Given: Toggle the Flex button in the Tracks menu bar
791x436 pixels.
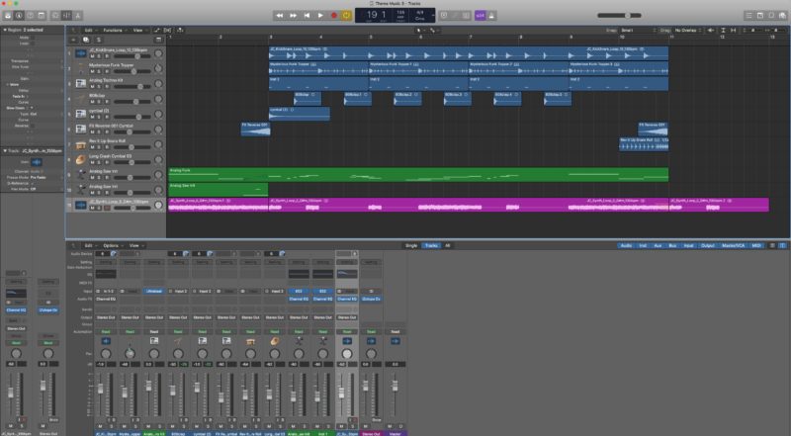Looking at the screenshot, I should coord(167,31).
